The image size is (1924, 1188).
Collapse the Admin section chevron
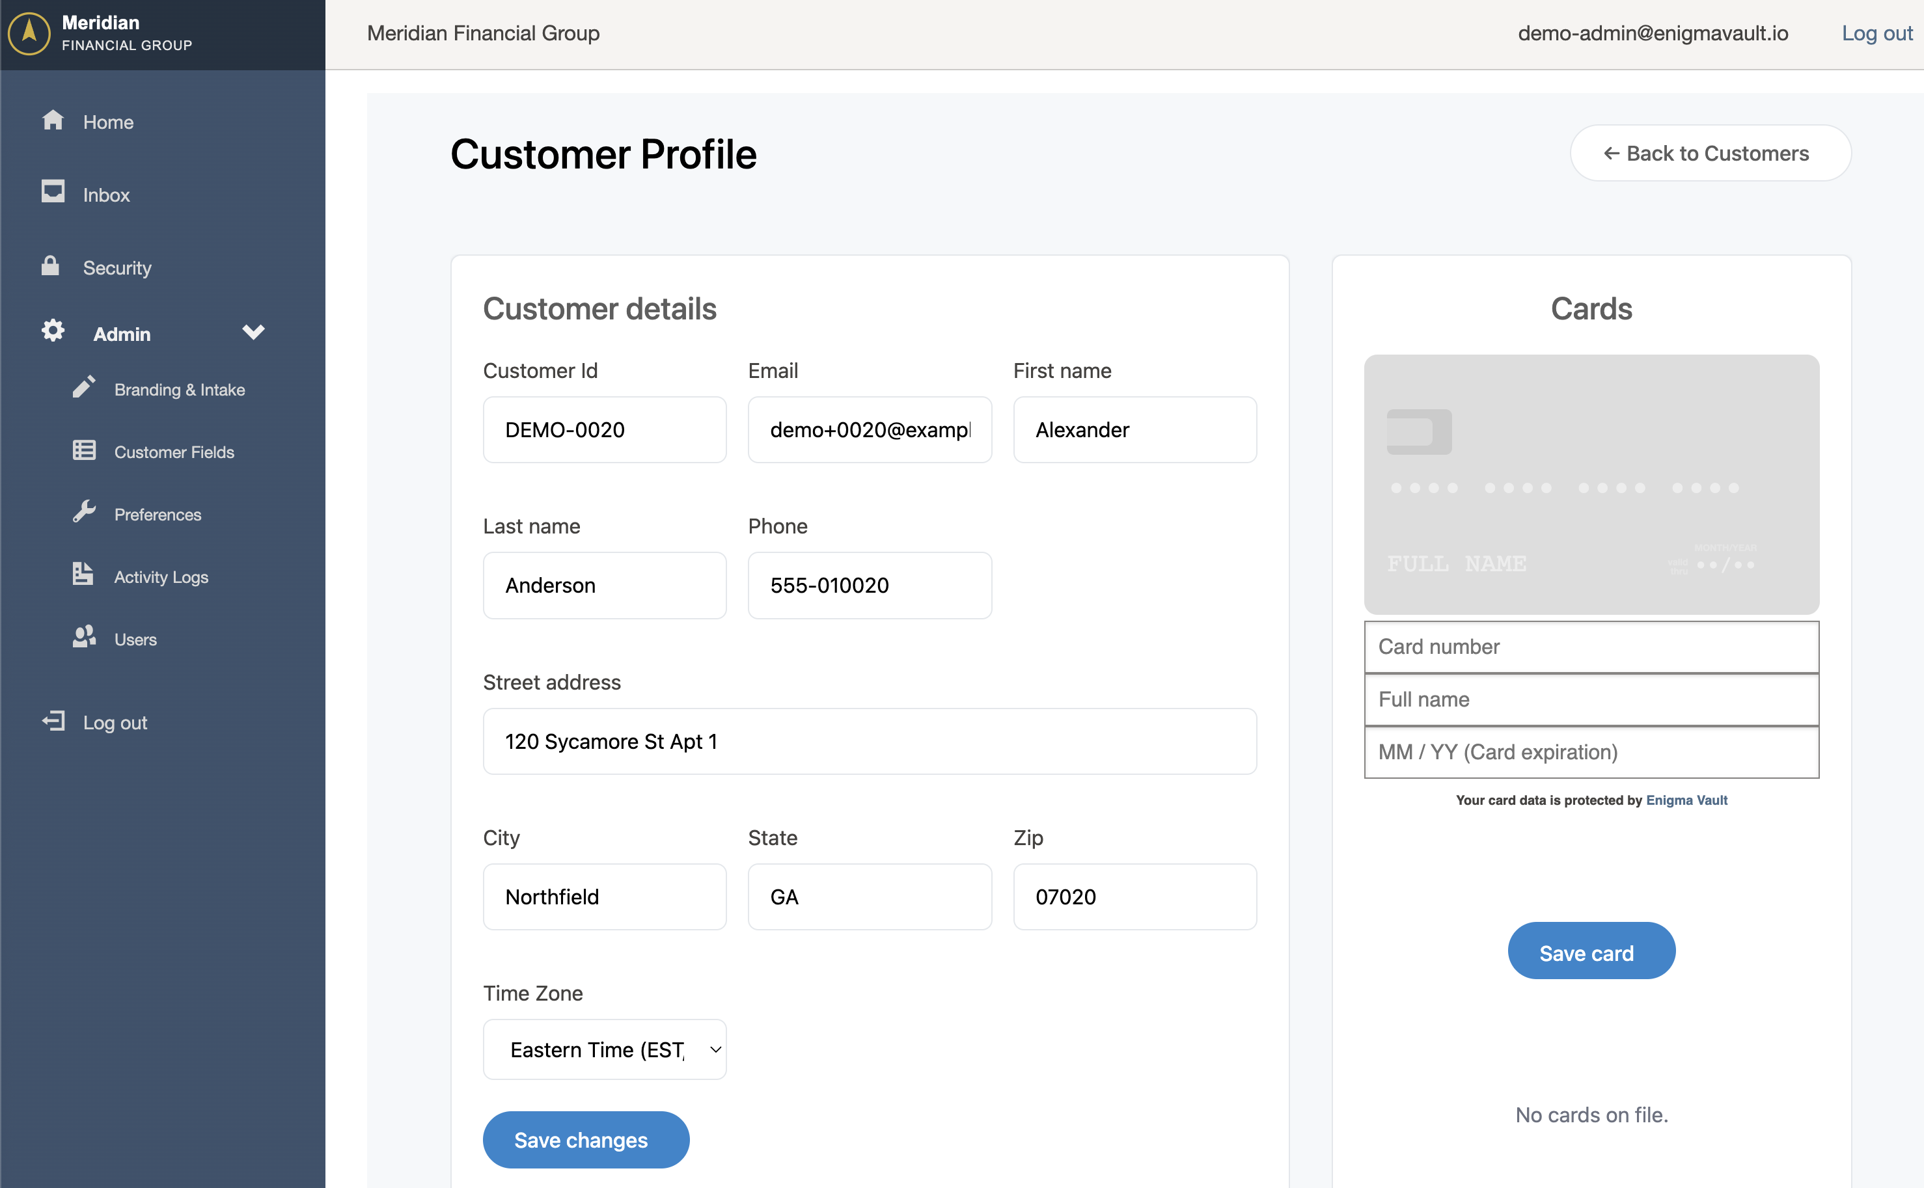(x=253, y=332)
